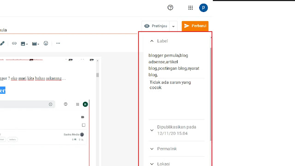Insert a link with the chain icon
The image size is (295, 166).
(x=14, y=43)
